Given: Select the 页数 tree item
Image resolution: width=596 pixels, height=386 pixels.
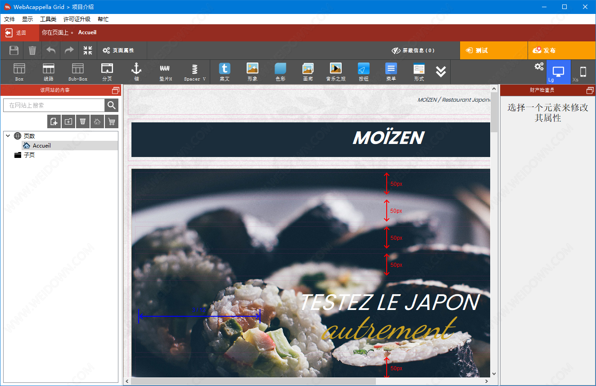Looking at the screenshot, I should click(29, 136).
